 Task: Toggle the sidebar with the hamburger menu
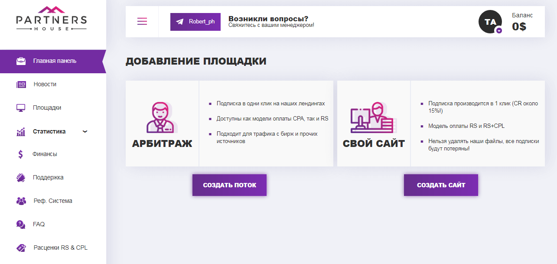point(142,21)
